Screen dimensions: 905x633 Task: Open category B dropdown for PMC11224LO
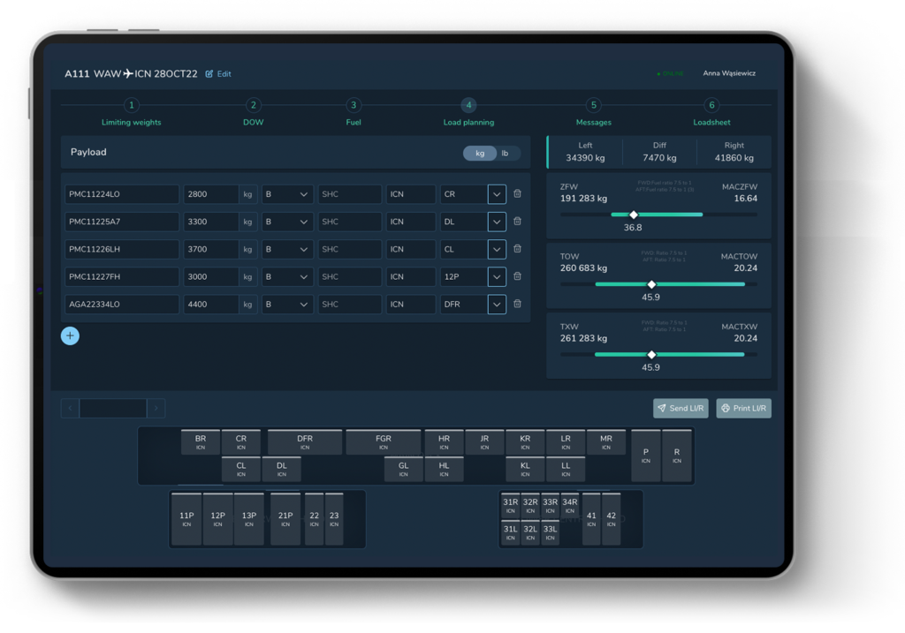pyautogui.click(x=287, y=194)
